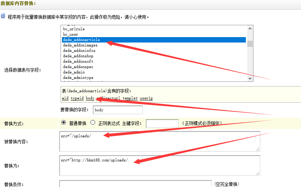Click the resize grip of the 替换为 textarea
The image size is (301, 187).
[x=258, y=173]
